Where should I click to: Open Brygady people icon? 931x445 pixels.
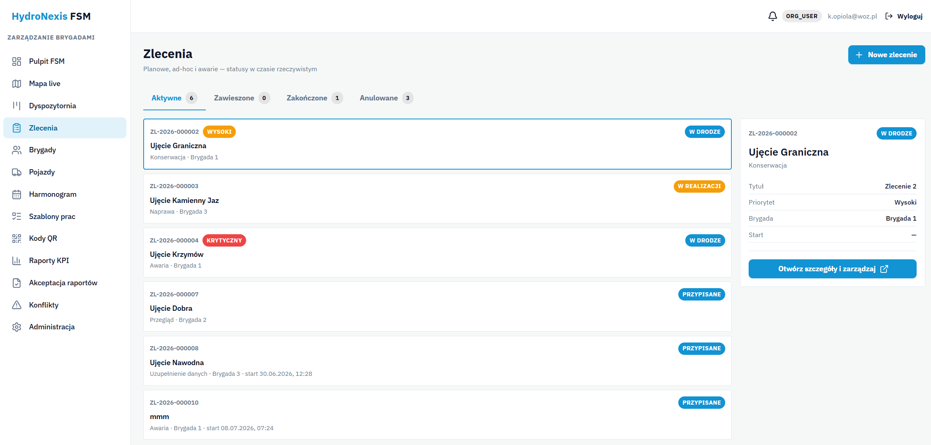pyautogui.click(x=16, y=150)
